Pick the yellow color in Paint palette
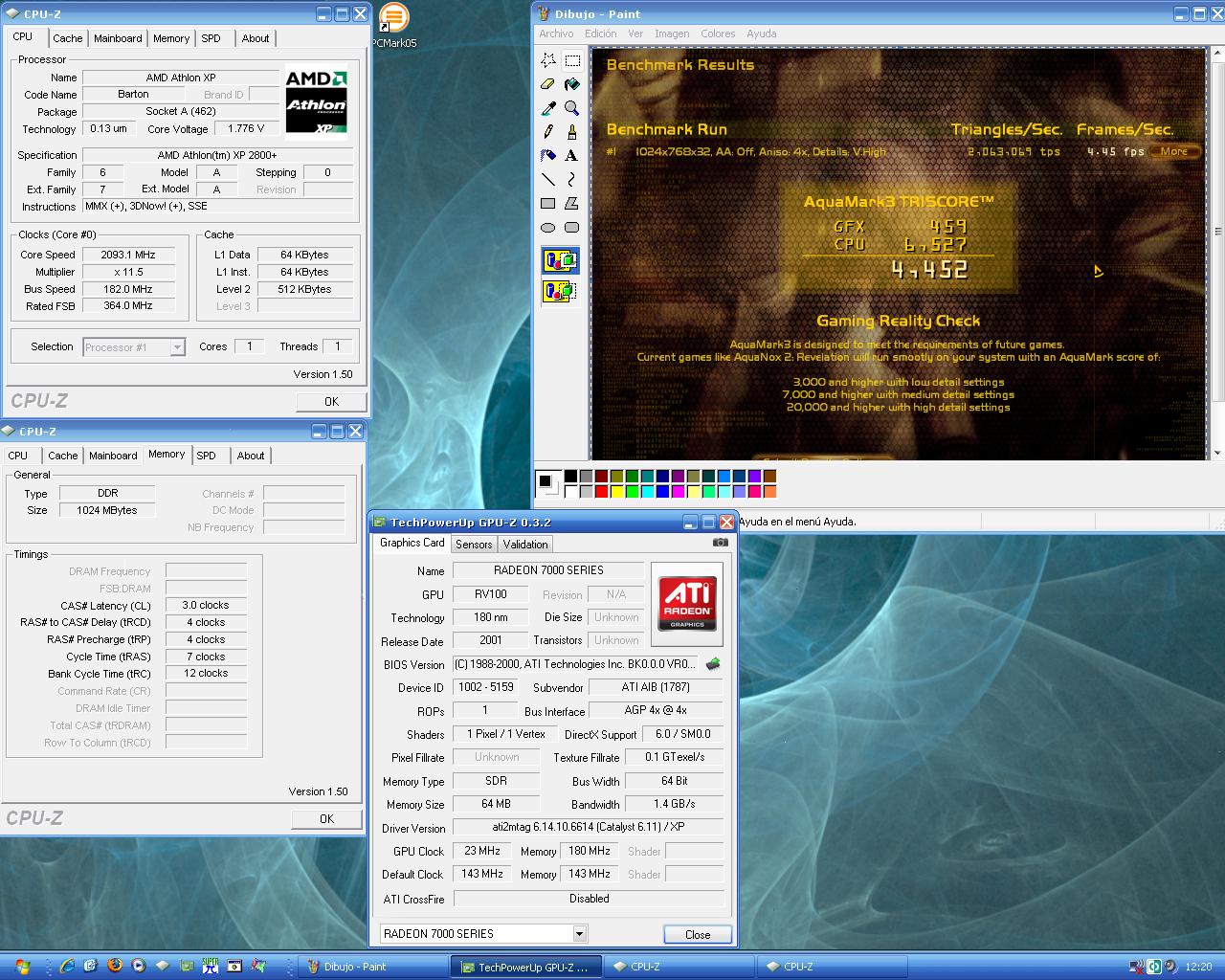Viewport: 1225px width, 980px height. tap(616, 492)
